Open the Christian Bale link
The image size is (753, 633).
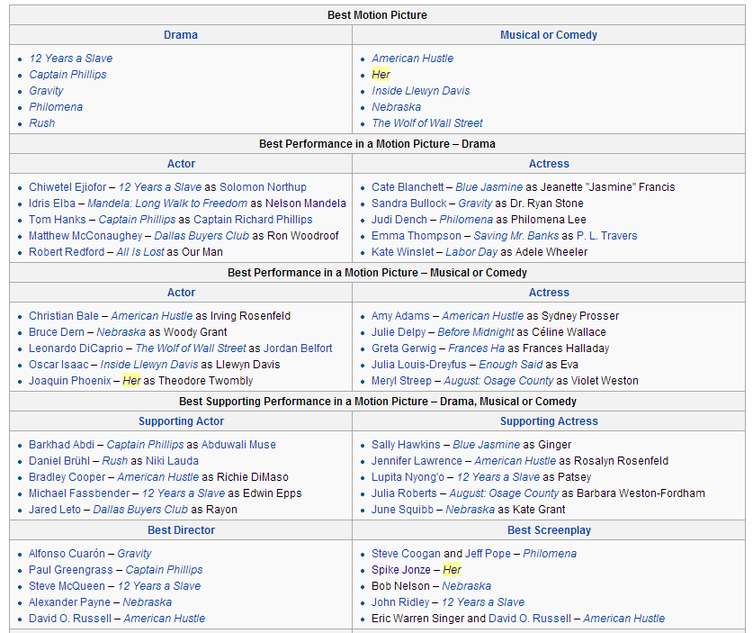(x=63, y=316)
